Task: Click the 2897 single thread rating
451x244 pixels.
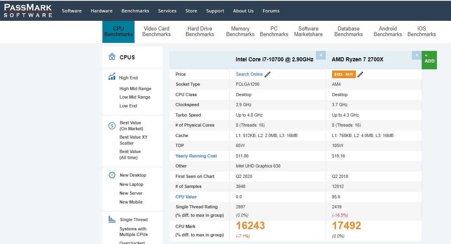Action: pos(241,207)
